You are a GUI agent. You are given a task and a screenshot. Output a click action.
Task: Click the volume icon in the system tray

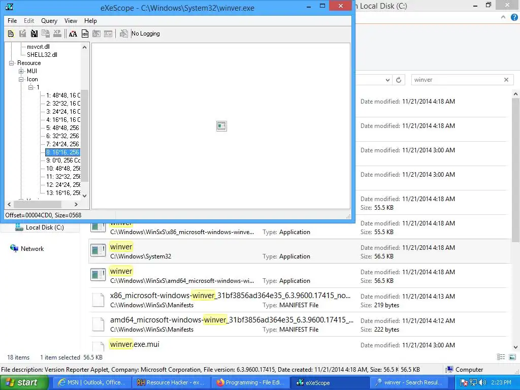[482, 382]
